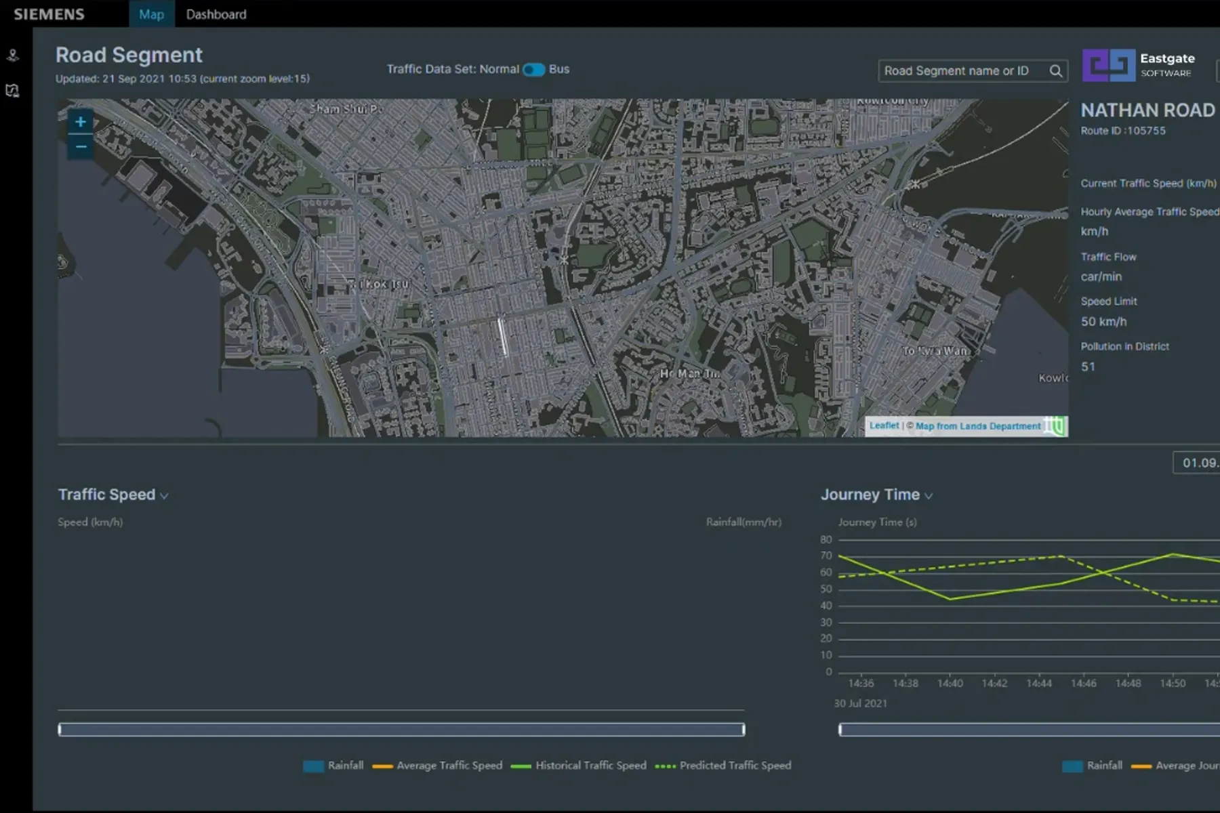Click the zoom out button on the map

80,146
